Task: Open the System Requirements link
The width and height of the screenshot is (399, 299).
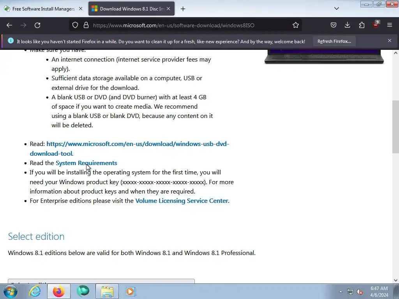Action: (x=86, y=163)
